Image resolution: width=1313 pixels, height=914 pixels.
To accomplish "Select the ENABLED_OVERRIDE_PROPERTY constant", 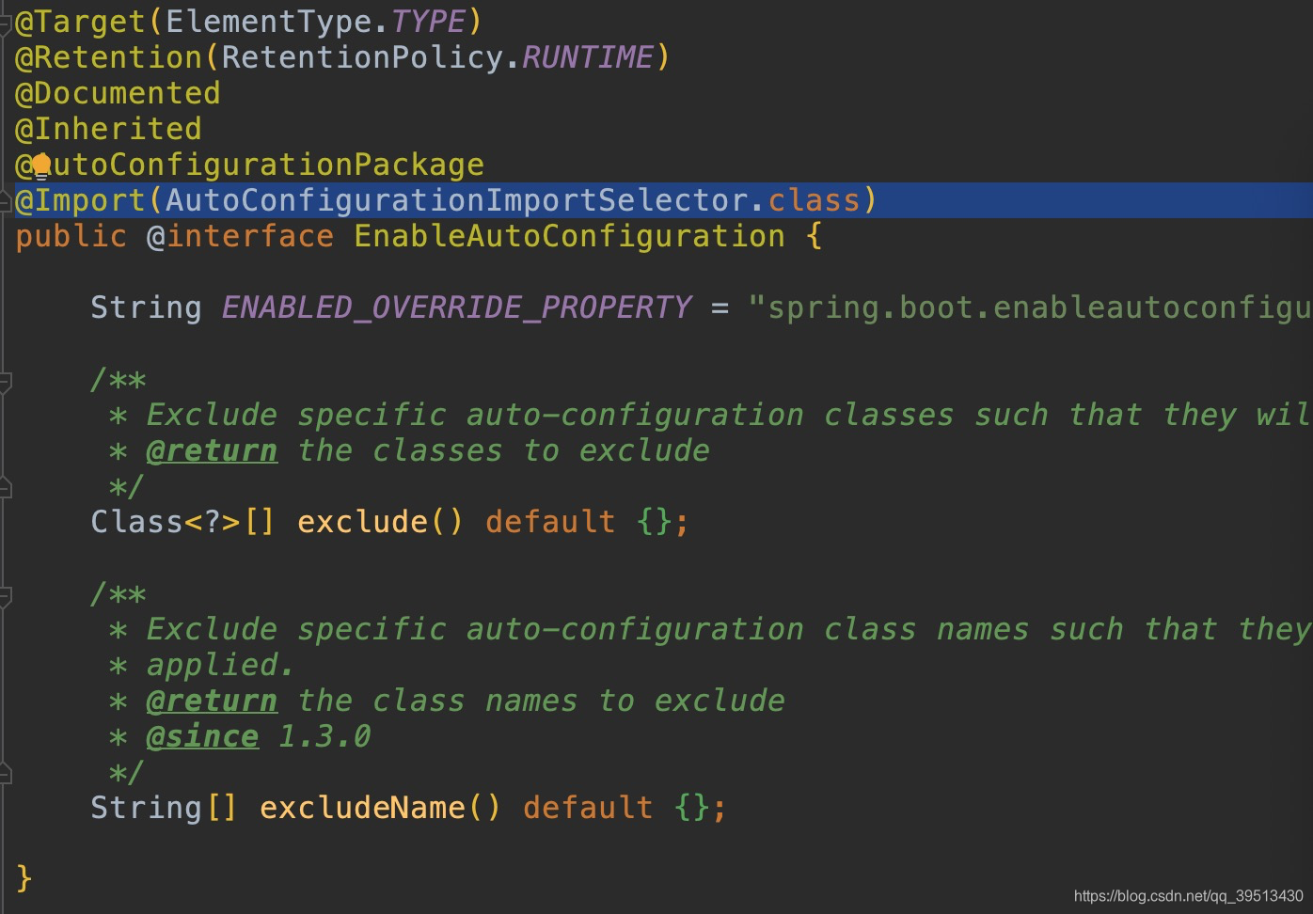I will coord(456,307).
